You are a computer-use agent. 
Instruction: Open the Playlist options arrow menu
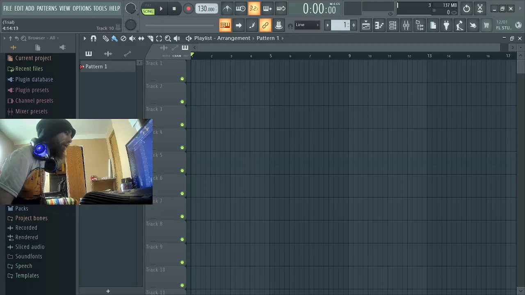tap(84, 38)
